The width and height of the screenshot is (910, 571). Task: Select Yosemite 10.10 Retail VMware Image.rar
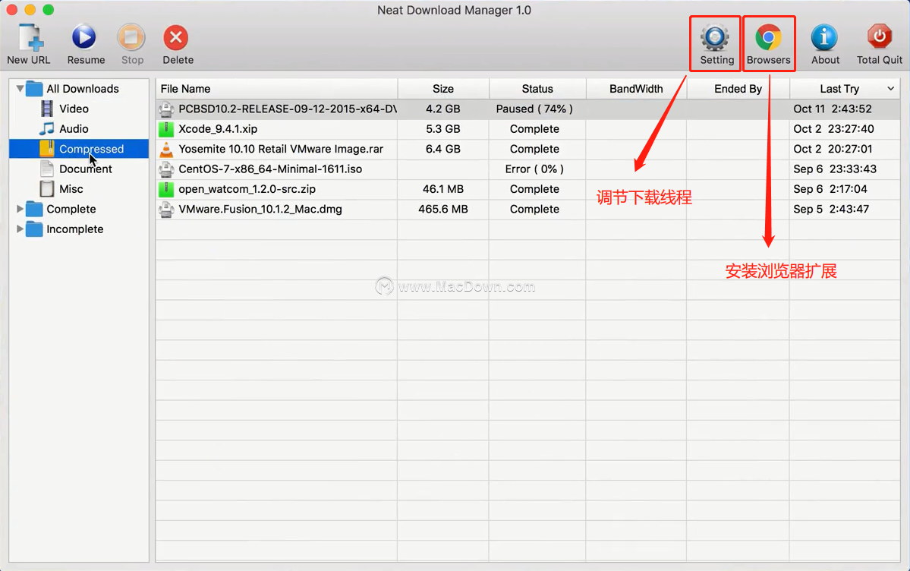point(281,149)
